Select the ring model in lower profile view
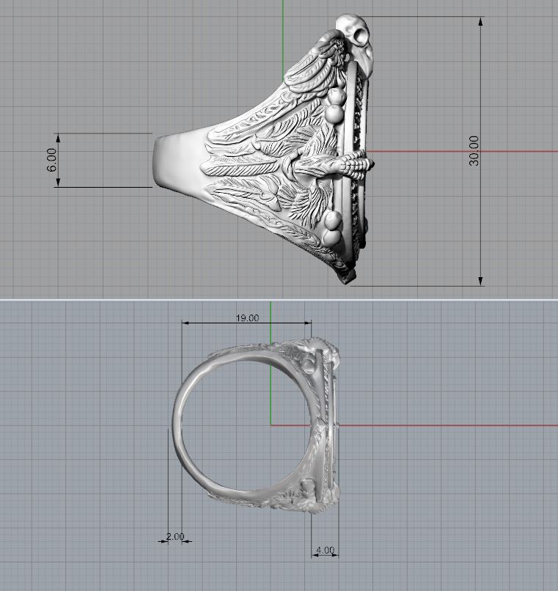The image size is (558, 591). (257, 425)
